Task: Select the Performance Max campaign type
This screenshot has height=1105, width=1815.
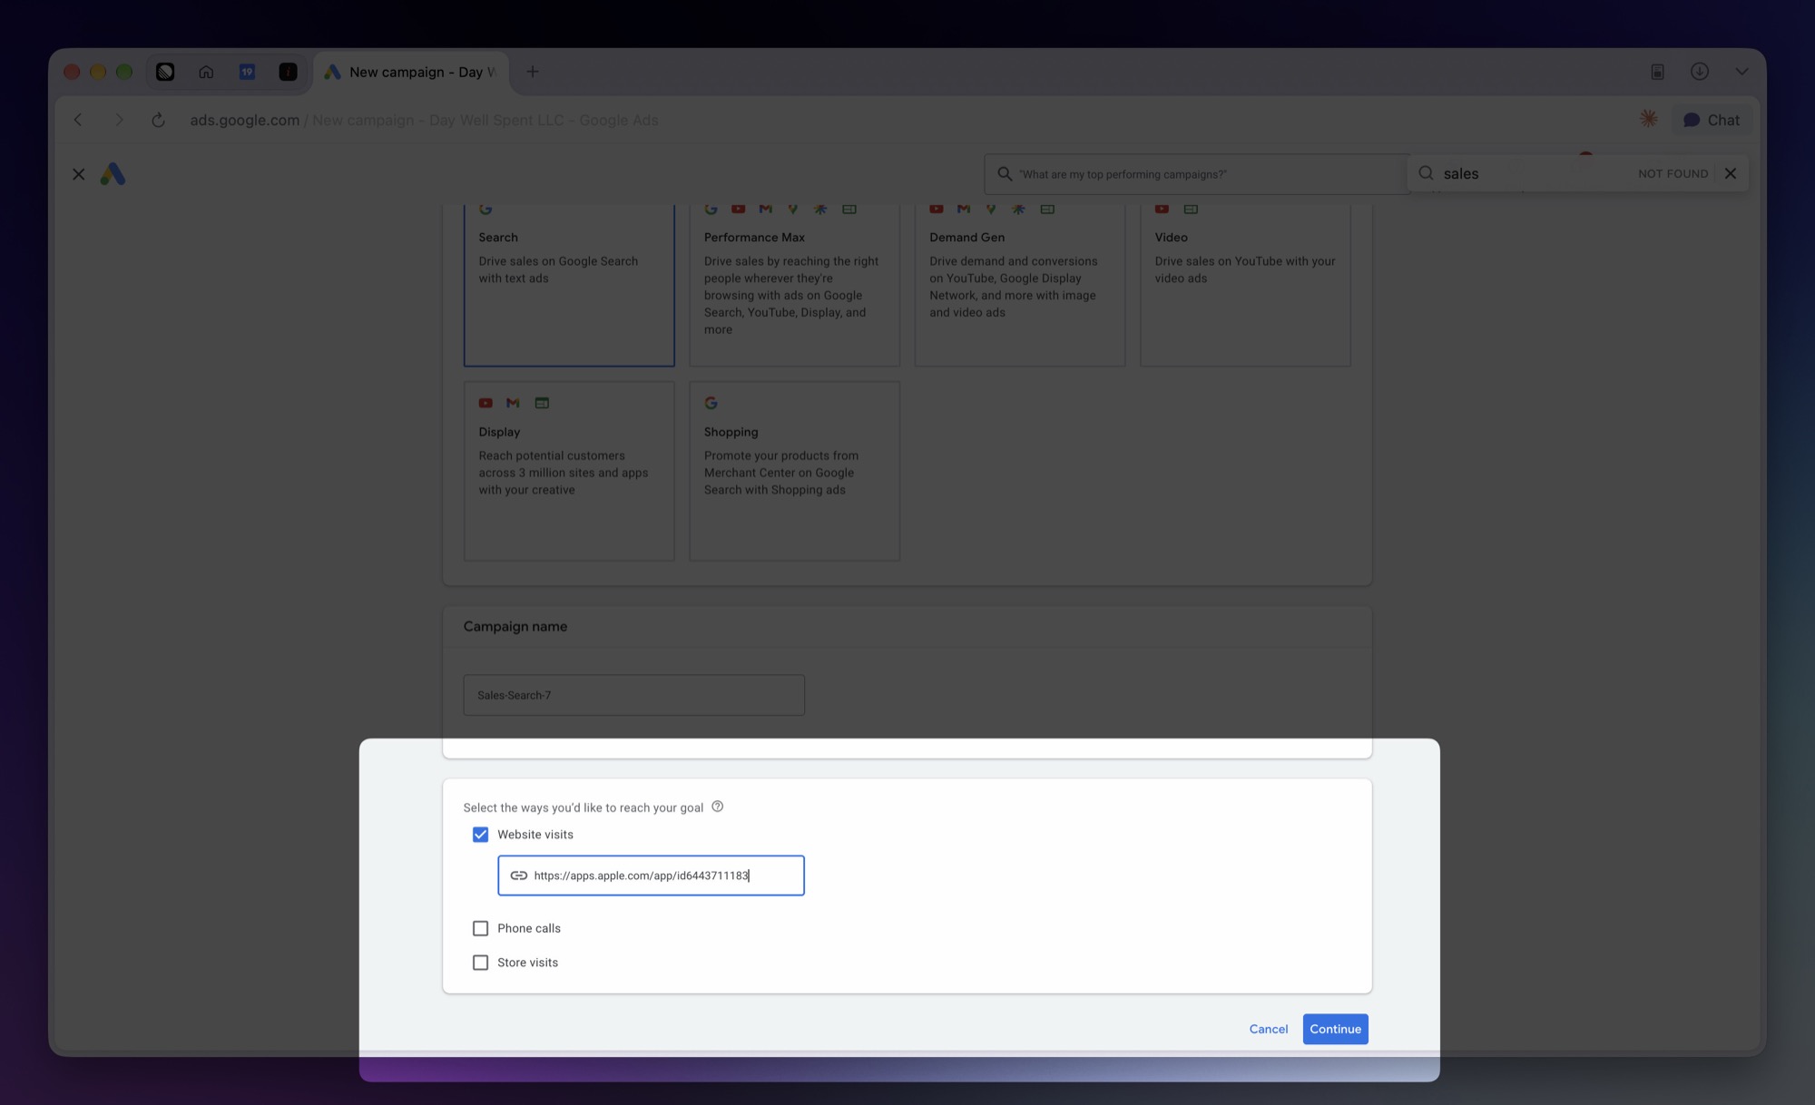Action: 794,285
